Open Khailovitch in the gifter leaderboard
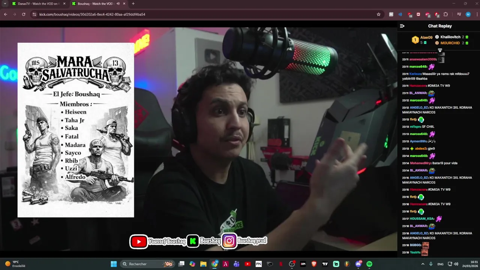 (x=450, y=37)
